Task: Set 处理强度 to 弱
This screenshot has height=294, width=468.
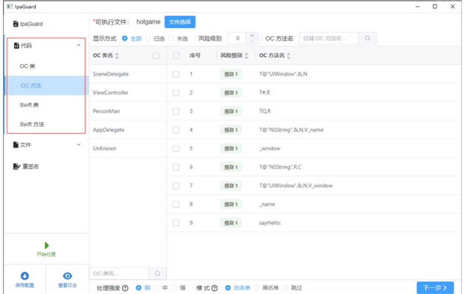Action: point(138,288)
